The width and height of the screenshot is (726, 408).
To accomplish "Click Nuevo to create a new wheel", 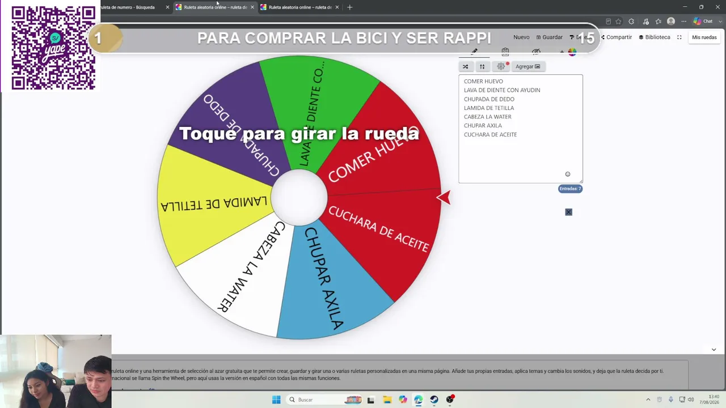I will (521, 37).
